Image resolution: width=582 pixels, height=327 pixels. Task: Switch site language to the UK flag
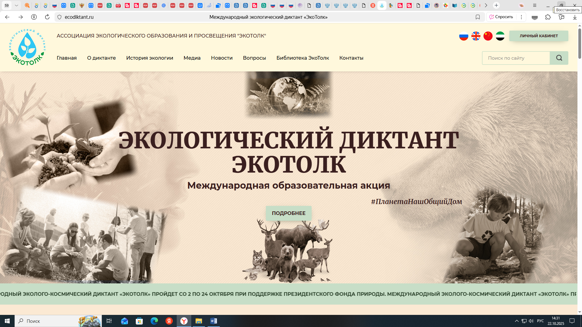[476, 36]
